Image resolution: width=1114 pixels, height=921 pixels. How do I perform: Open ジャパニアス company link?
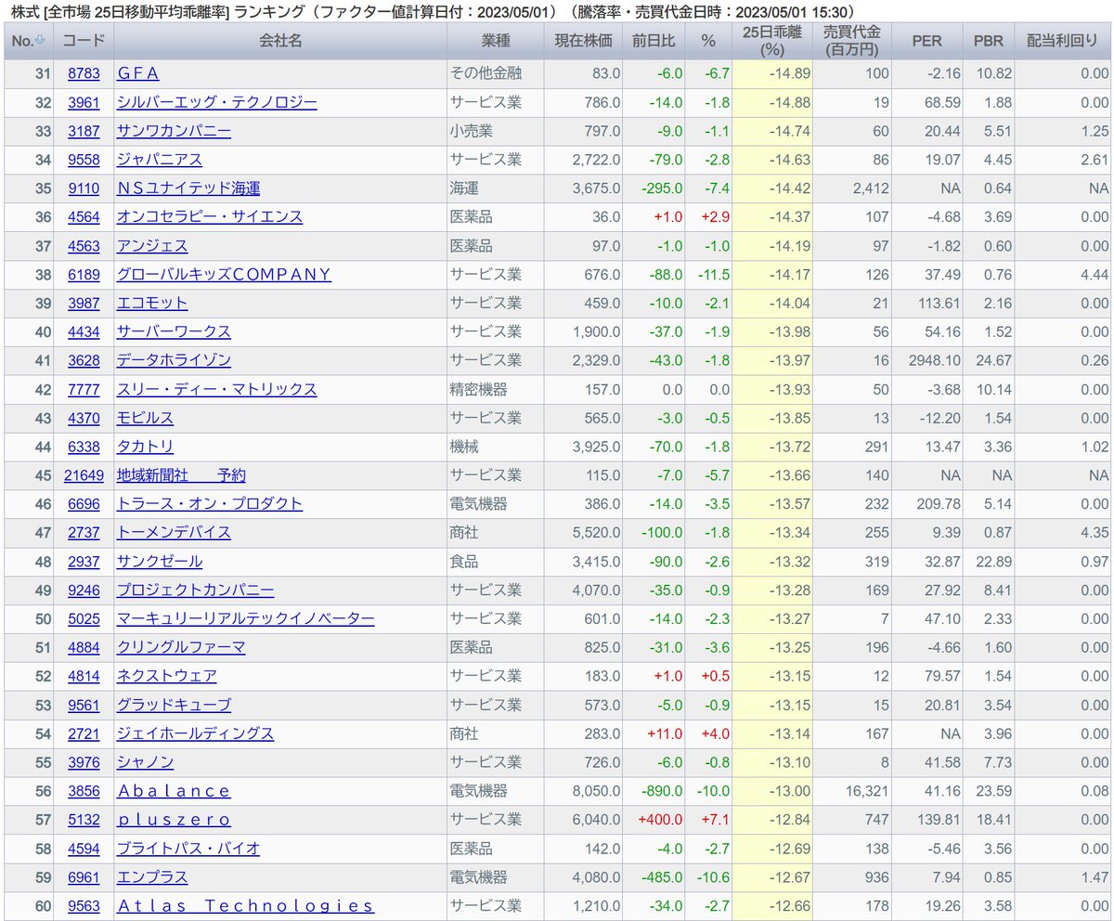pos(159,160)
